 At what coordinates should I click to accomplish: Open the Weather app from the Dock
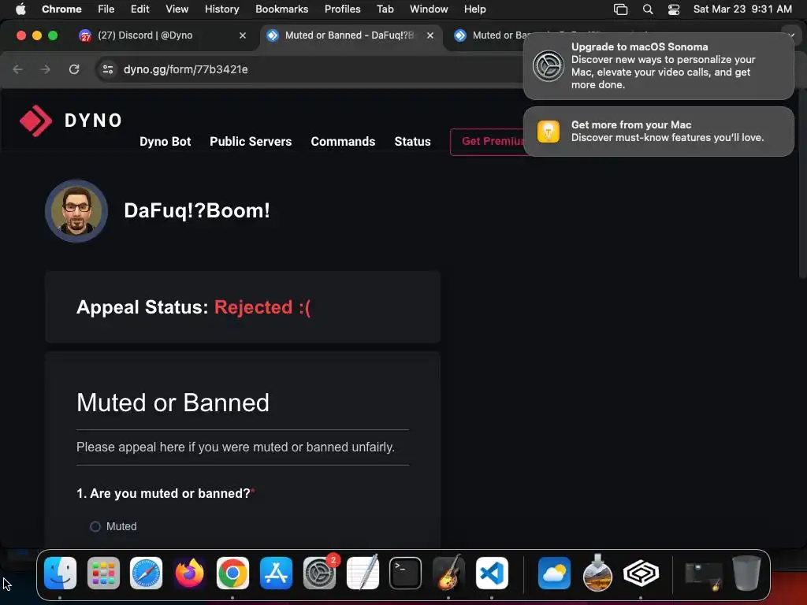(554, 573)
